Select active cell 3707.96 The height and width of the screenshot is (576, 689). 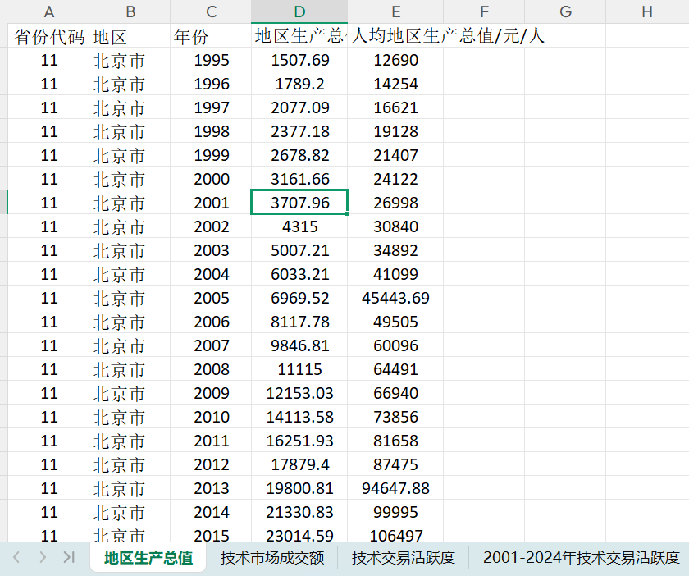pyautogui.click(x=299, y=203)
